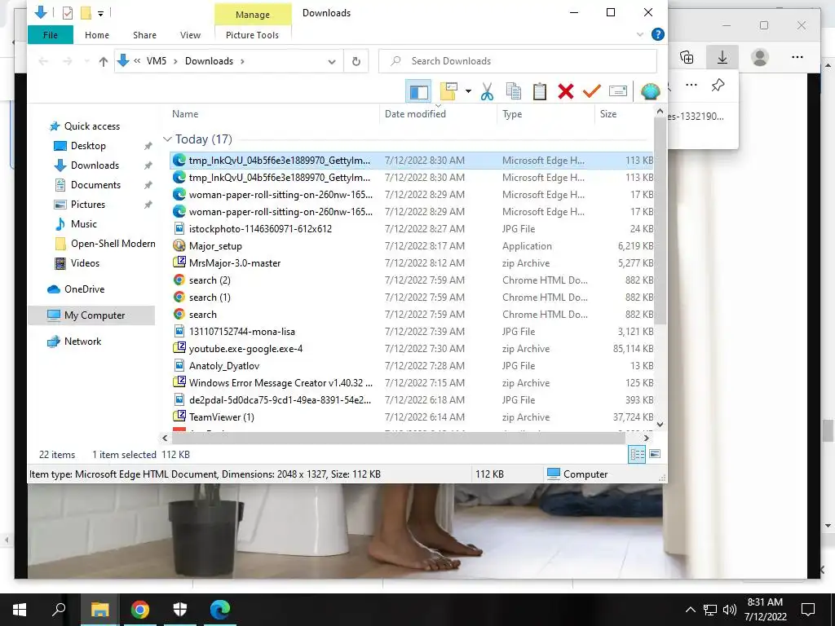Image resolution: width=835 pixels, height=626 pixels.
Task: Switch to the Home ribbon tab
Action: 97,35
